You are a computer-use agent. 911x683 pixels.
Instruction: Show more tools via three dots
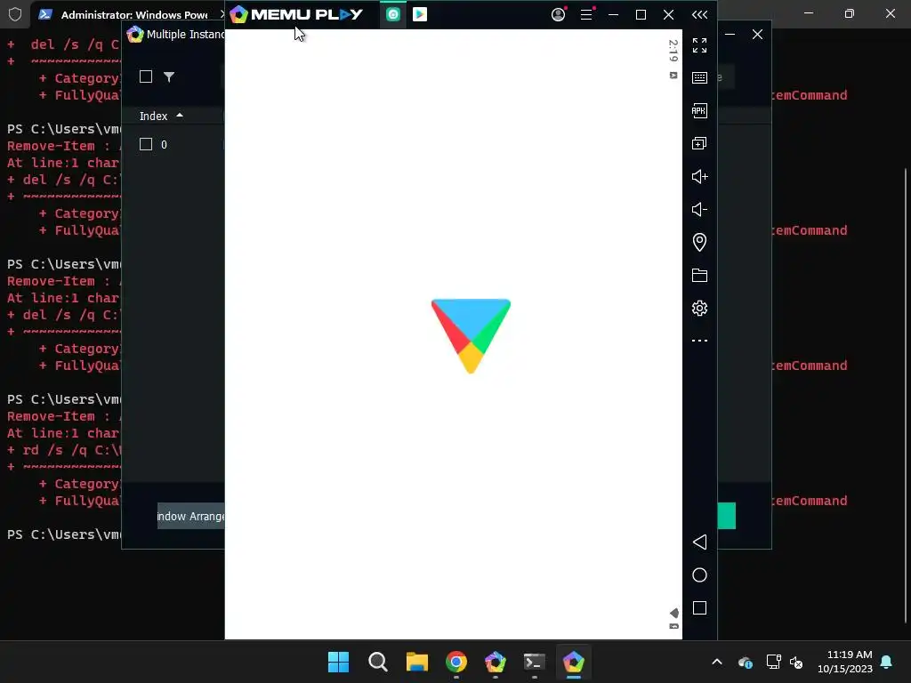[x=699, y=341]
